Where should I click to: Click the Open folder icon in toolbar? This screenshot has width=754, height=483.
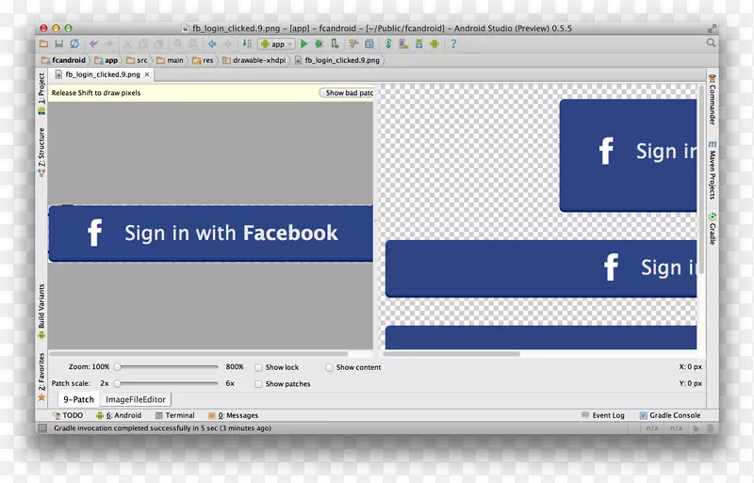[43, 44]
